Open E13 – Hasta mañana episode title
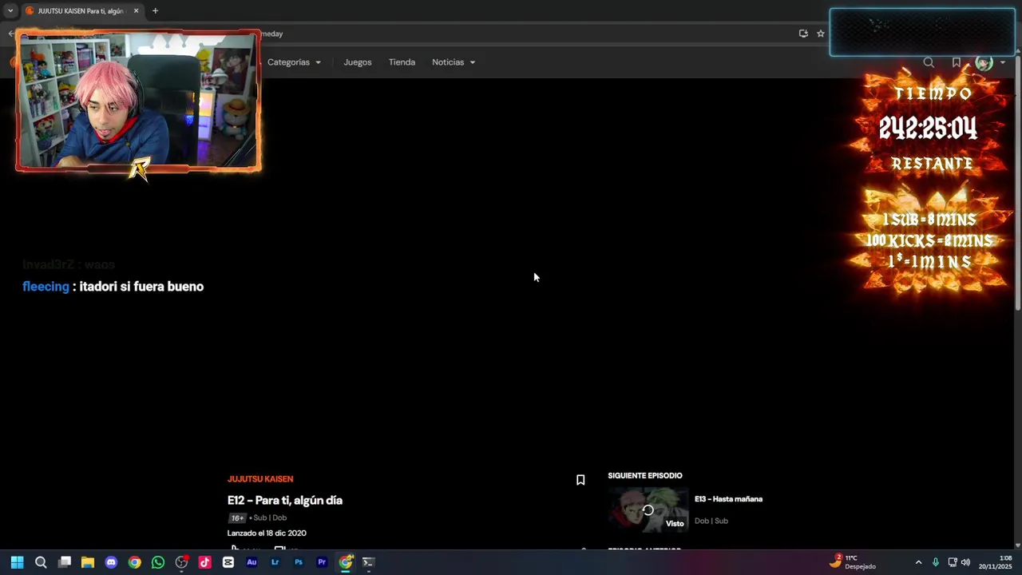 728,499
